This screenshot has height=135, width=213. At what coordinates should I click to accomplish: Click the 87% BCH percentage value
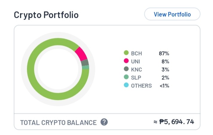[x=164, y=53]
